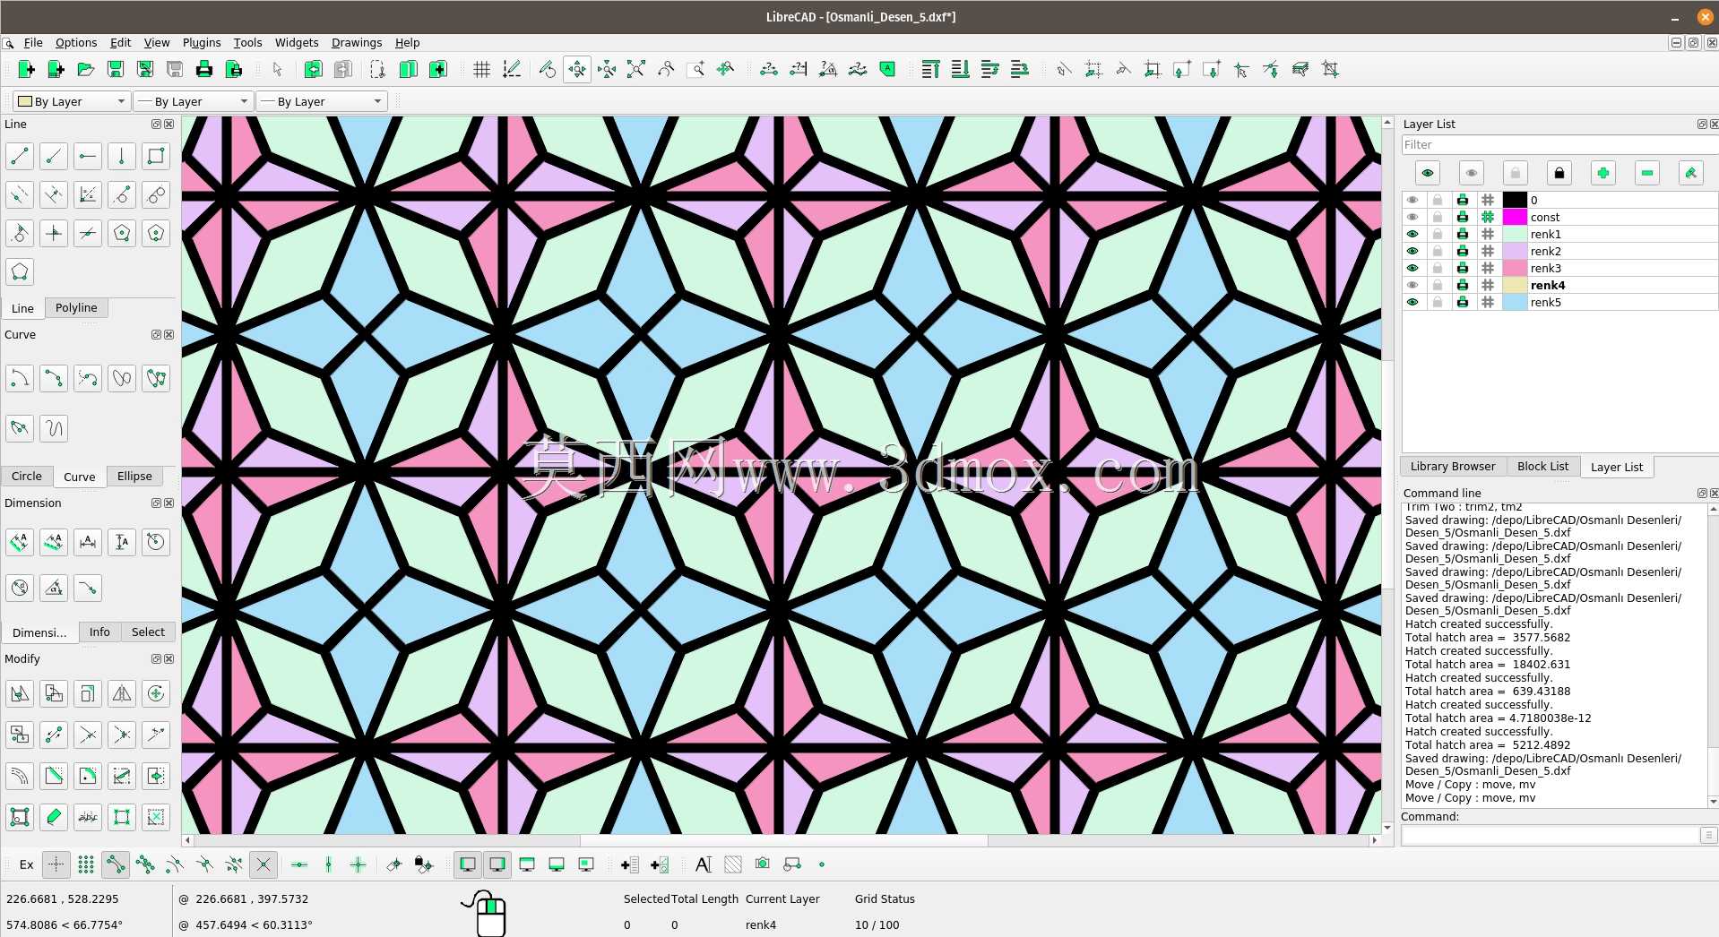Click the const magenta color swatch

1515,217
